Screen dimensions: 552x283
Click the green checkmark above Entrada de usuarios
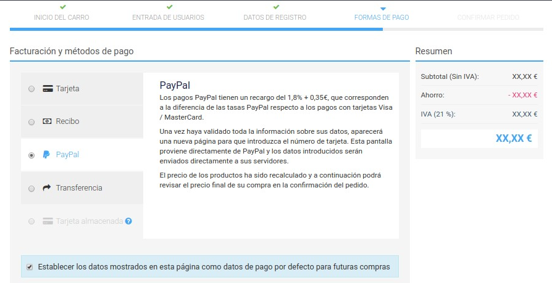point(169,7)
